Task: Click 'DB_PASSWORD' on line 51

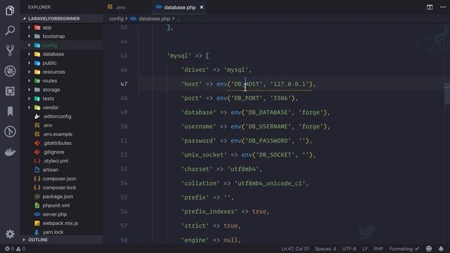Action: (x=268, y=141)
